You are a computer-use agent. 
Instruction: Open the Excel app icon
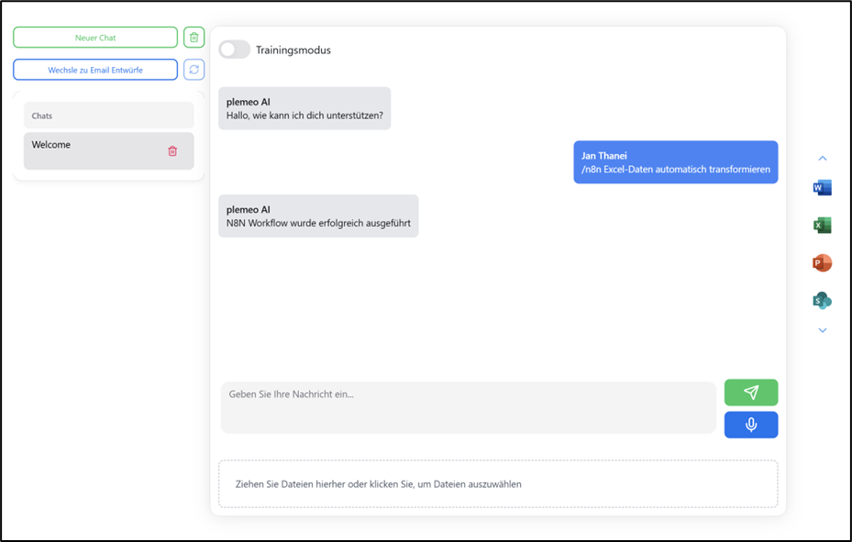pos(822,226)
